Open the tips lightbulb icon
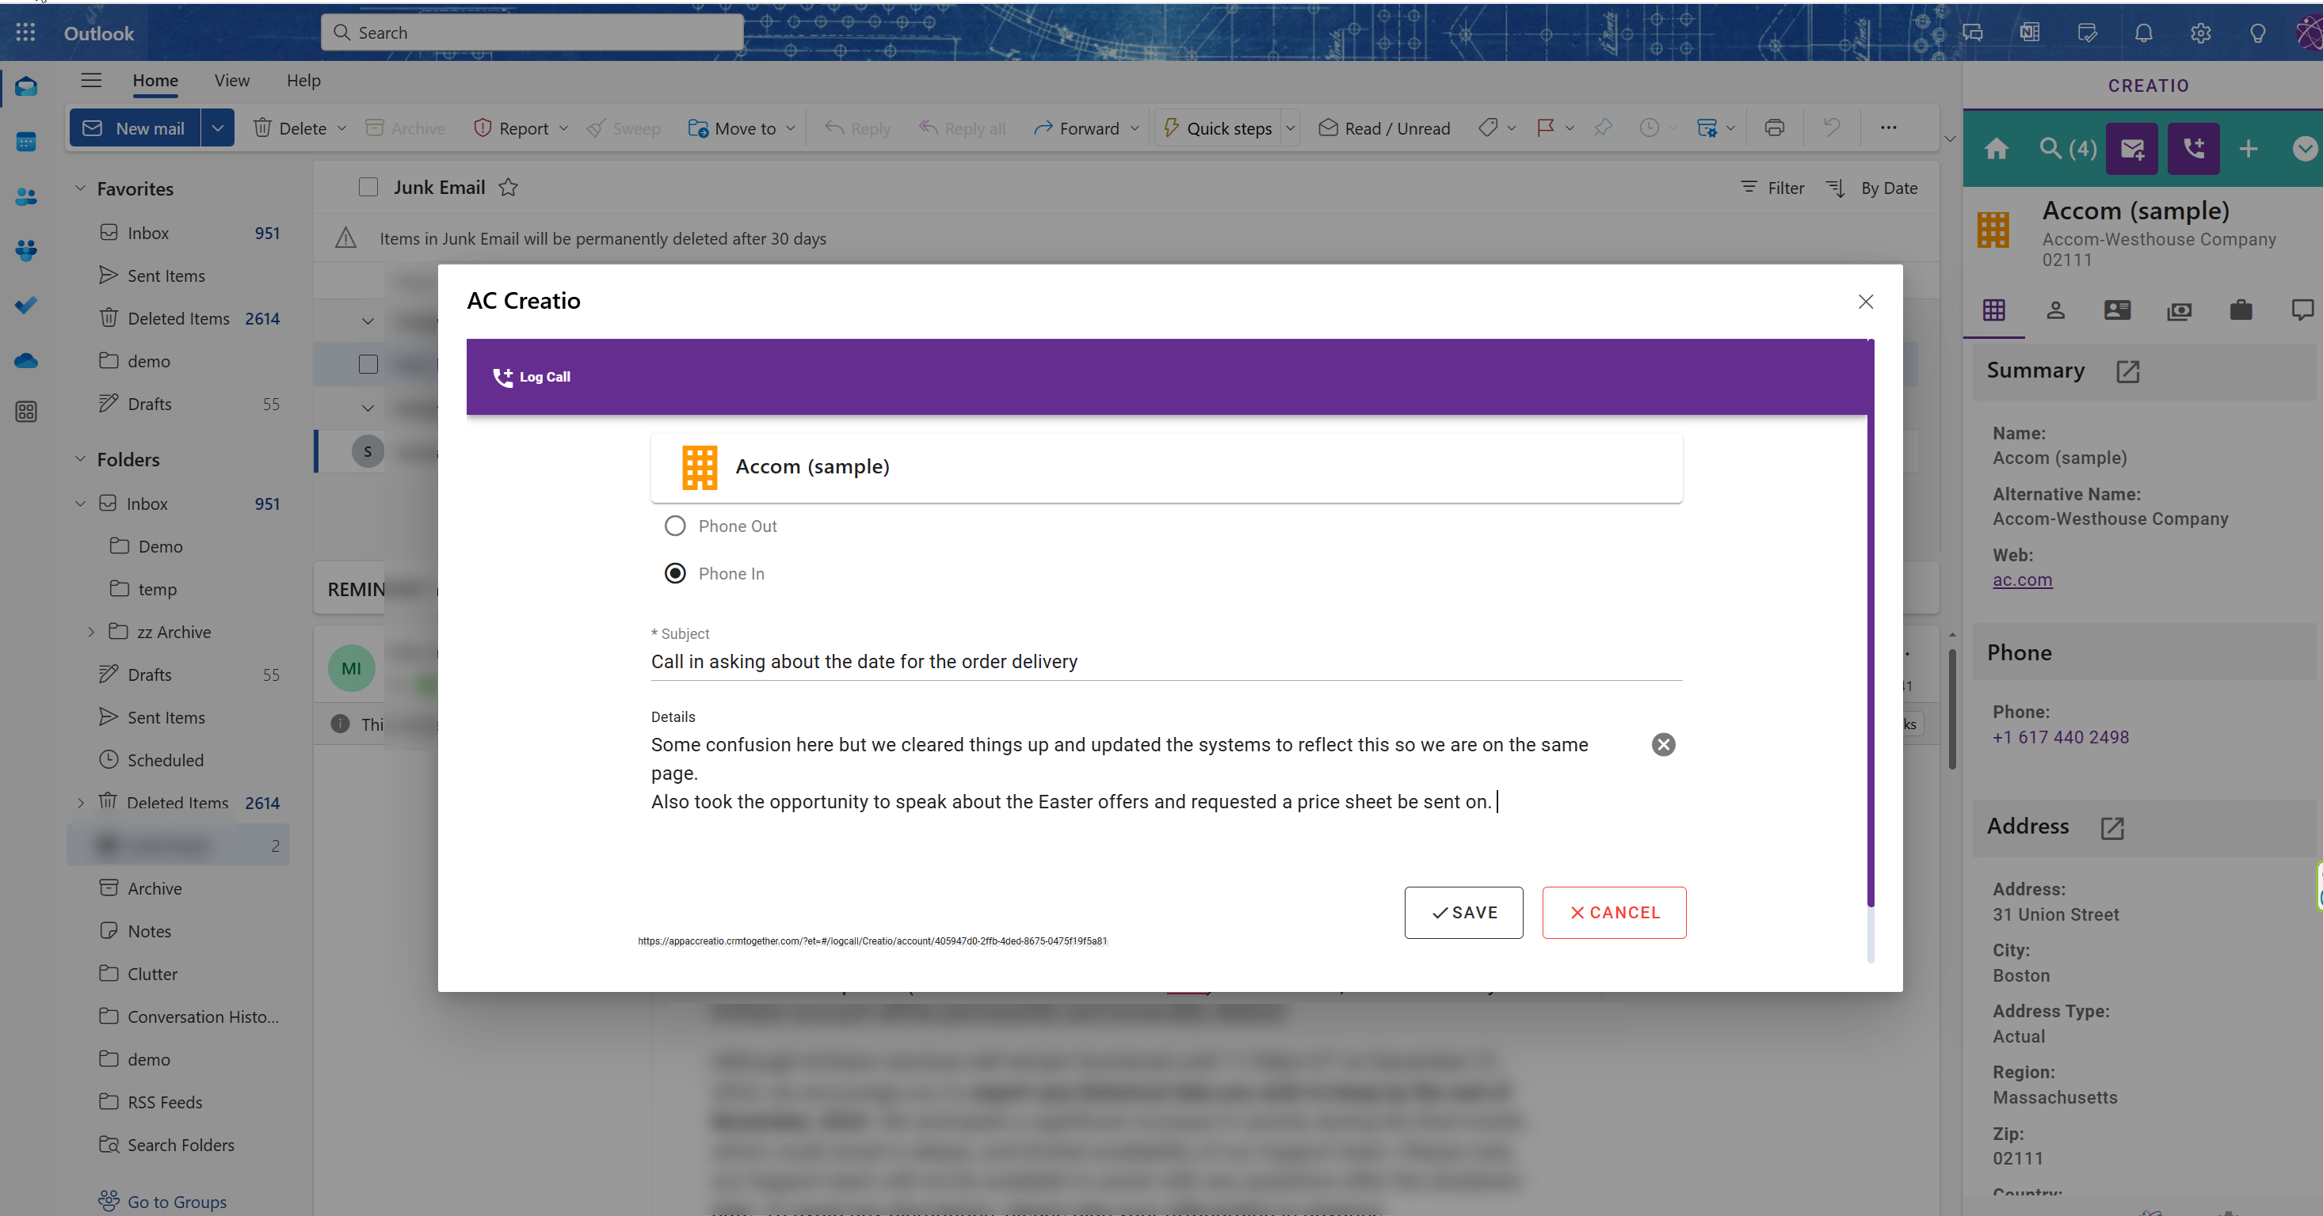Viewport: 2323px width, 1216px height. pos(2257,33)
